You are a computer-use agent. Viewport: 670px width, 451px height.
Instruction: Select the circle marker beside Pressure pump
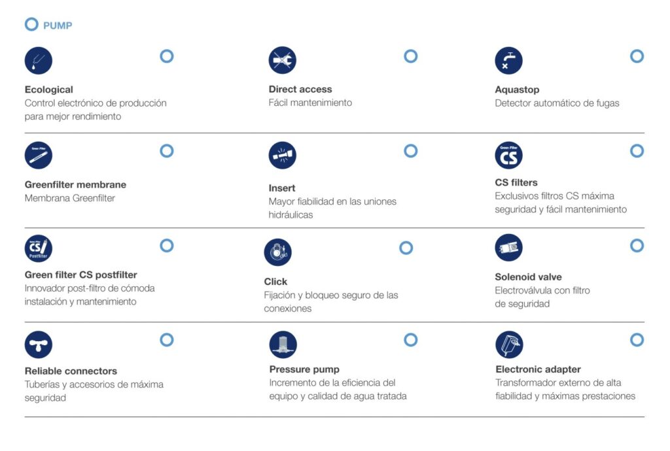(411, 340)
